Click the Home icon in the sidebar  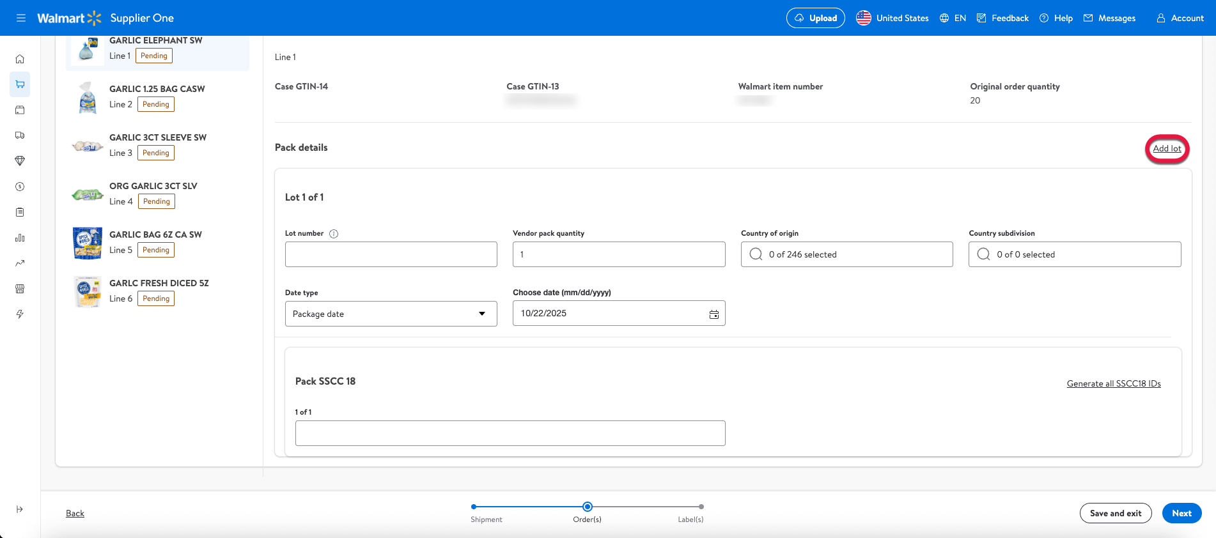20,59
